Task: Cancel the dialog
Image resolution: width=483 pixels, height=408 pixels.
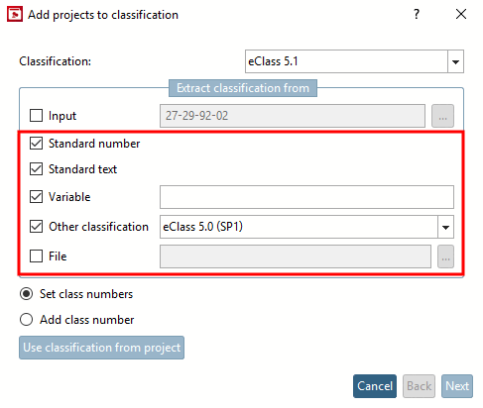Action: click(375, 386)
